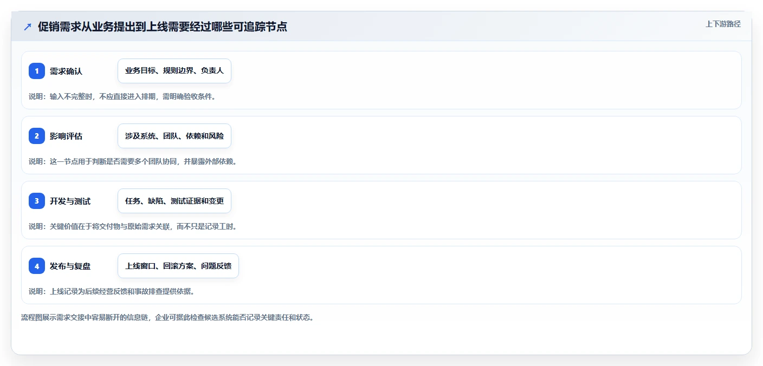
Task: Click the 影响评估 step title
Action: 66,136
